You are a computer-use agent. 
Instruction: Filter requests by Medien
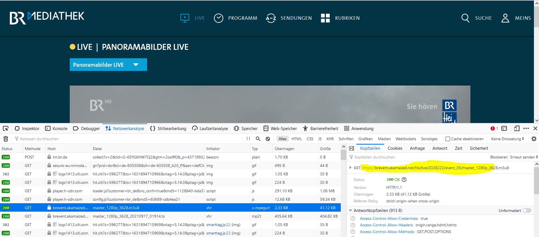pos(384,139)
